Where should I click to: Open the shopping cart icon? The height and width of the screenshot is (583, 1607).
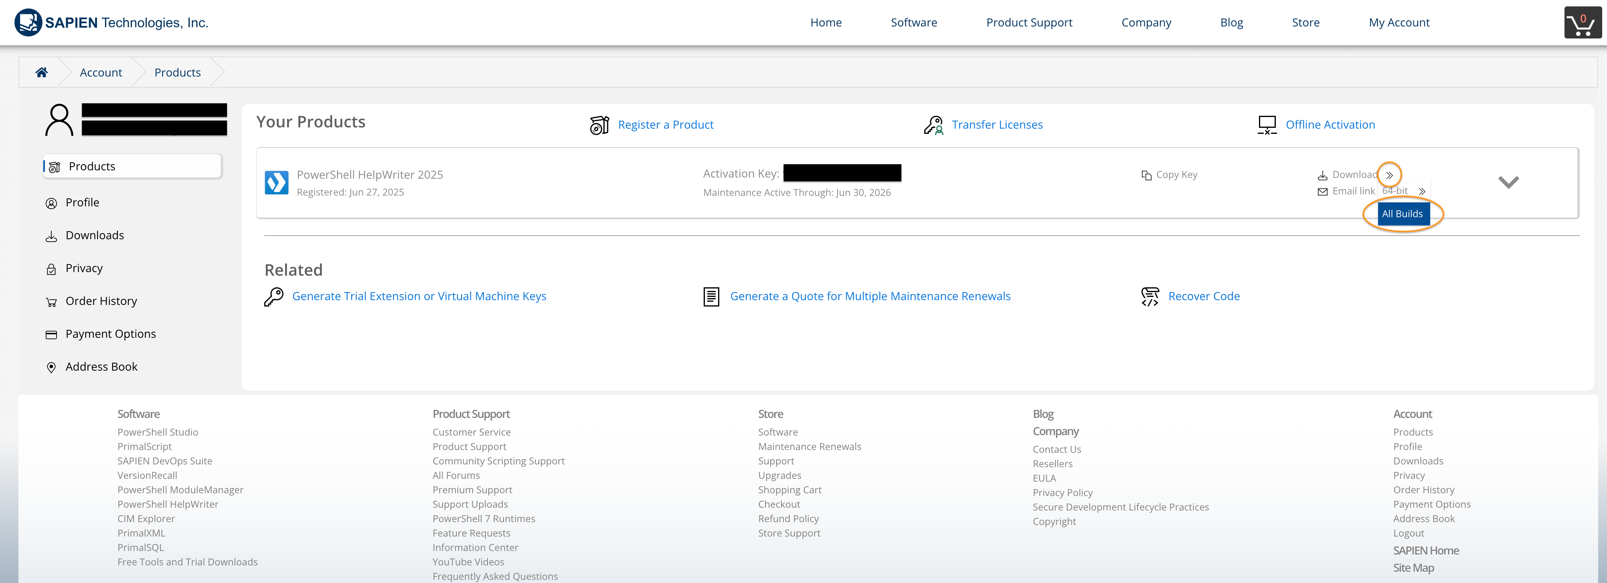pos(1582,22)
